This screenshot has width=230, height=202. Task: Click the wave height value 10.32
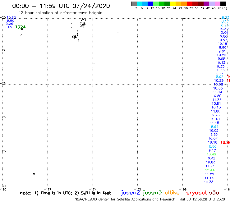pyautogui.click(x=224, y=29)
